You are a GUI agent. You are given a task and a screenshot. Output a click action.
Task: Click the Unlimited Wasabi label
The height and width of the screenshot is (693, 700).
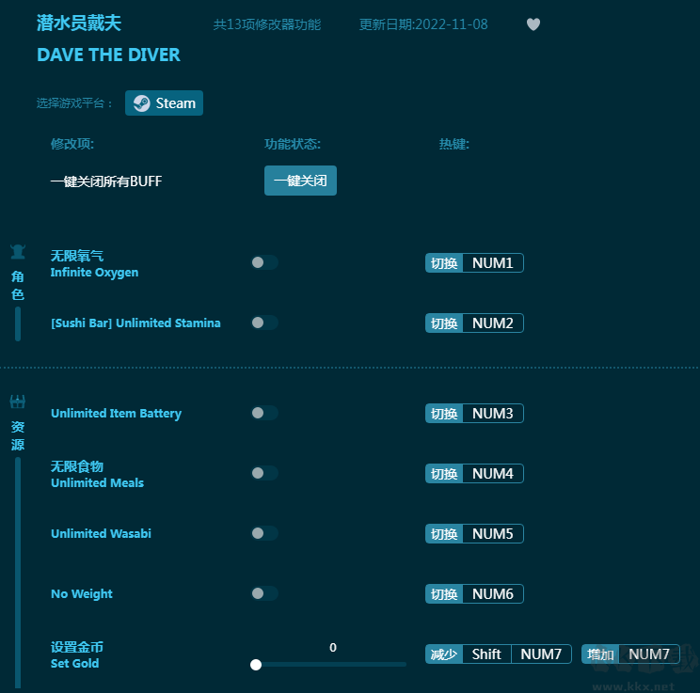click(x=101, y=534)
